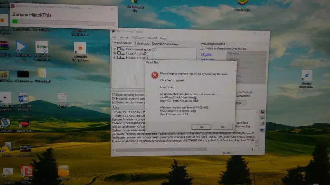Check the Новый том (E:) checkbox
The image size is (330, 185).
(x=119, y=57)
